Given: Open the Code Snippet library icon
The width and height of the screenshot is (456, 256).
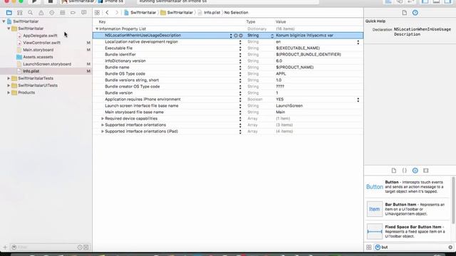Looking at the screenshot, I should (404, 171).
